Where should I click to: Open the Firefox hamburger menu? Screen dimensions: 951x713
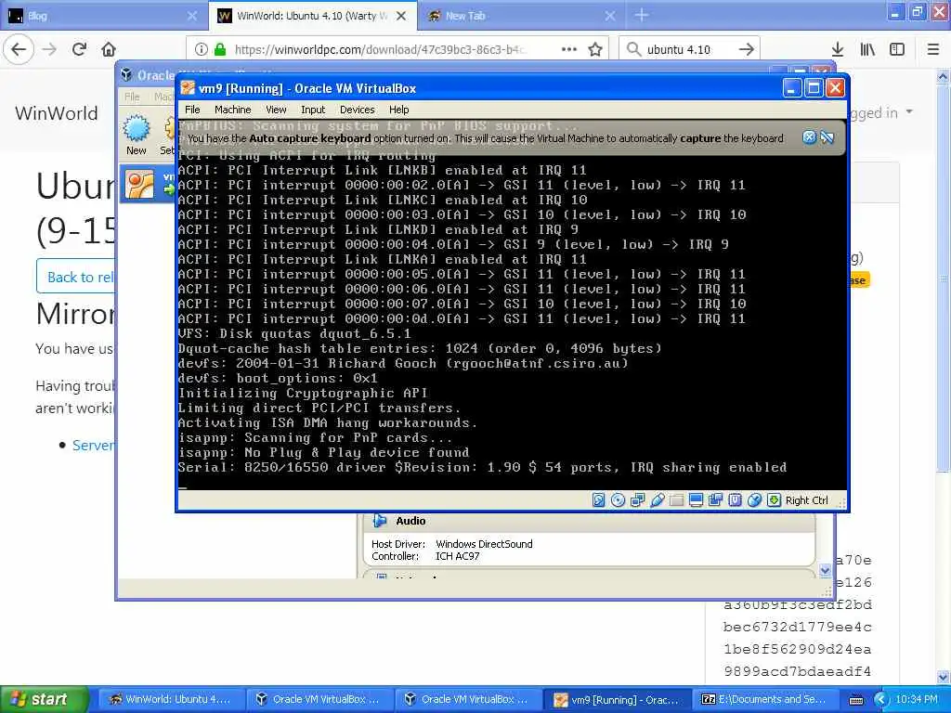tap(933, 49)
